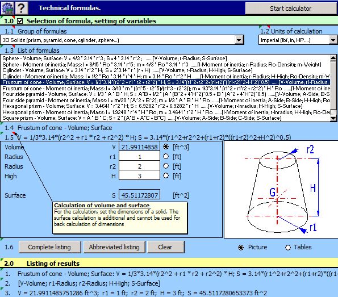338x297 pixels.
Task: Select the Picture radio option
Action: coord(241,248)
